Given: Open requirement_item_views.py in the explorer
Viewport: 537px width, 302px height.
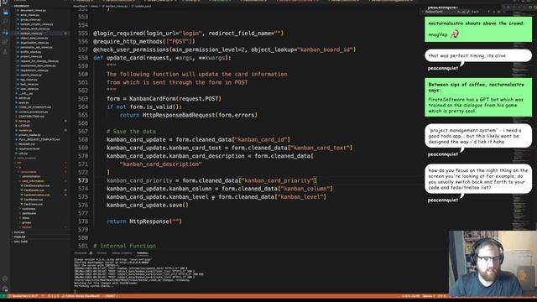Looking at the screenshot, I should pyautogui.click(x=38, y=65).
